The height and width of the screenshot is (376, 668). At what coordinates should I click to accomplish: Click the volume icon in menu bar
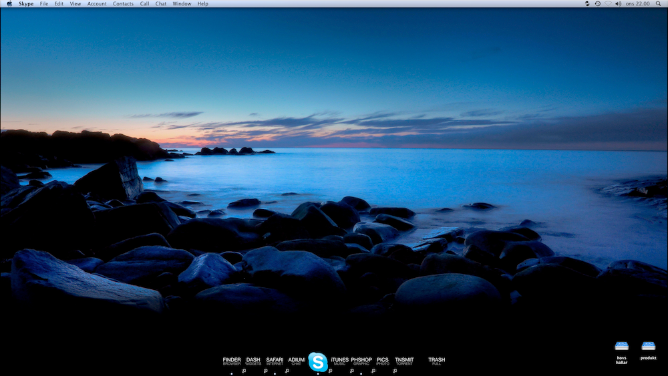618,4
